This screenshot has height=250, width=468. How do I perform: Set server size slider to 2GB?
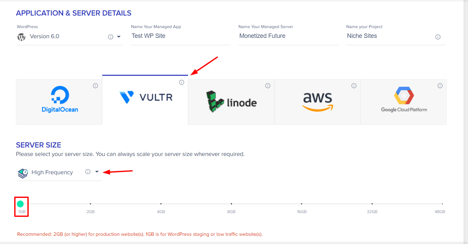pos(90,204)
